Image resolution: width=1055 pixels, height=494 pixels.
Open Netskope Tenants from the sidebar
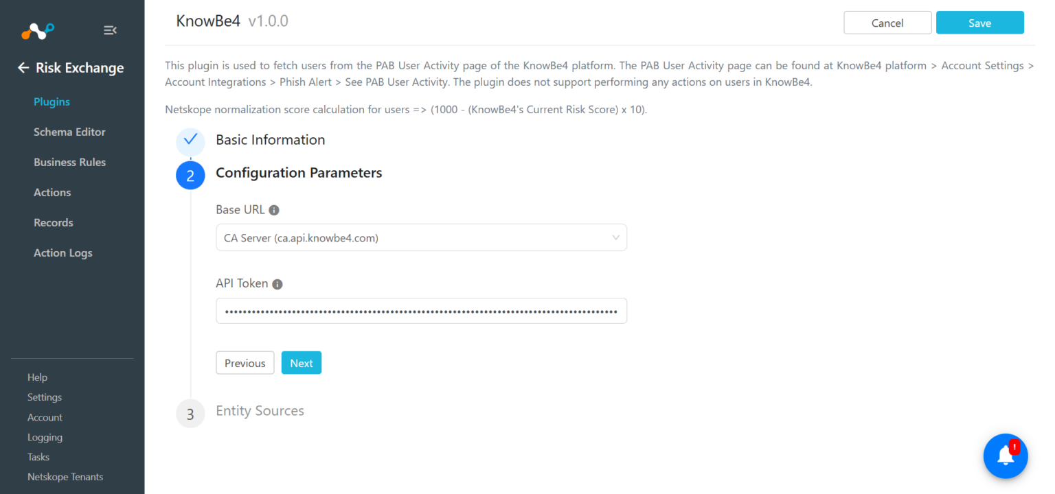(x=65, y=476)
